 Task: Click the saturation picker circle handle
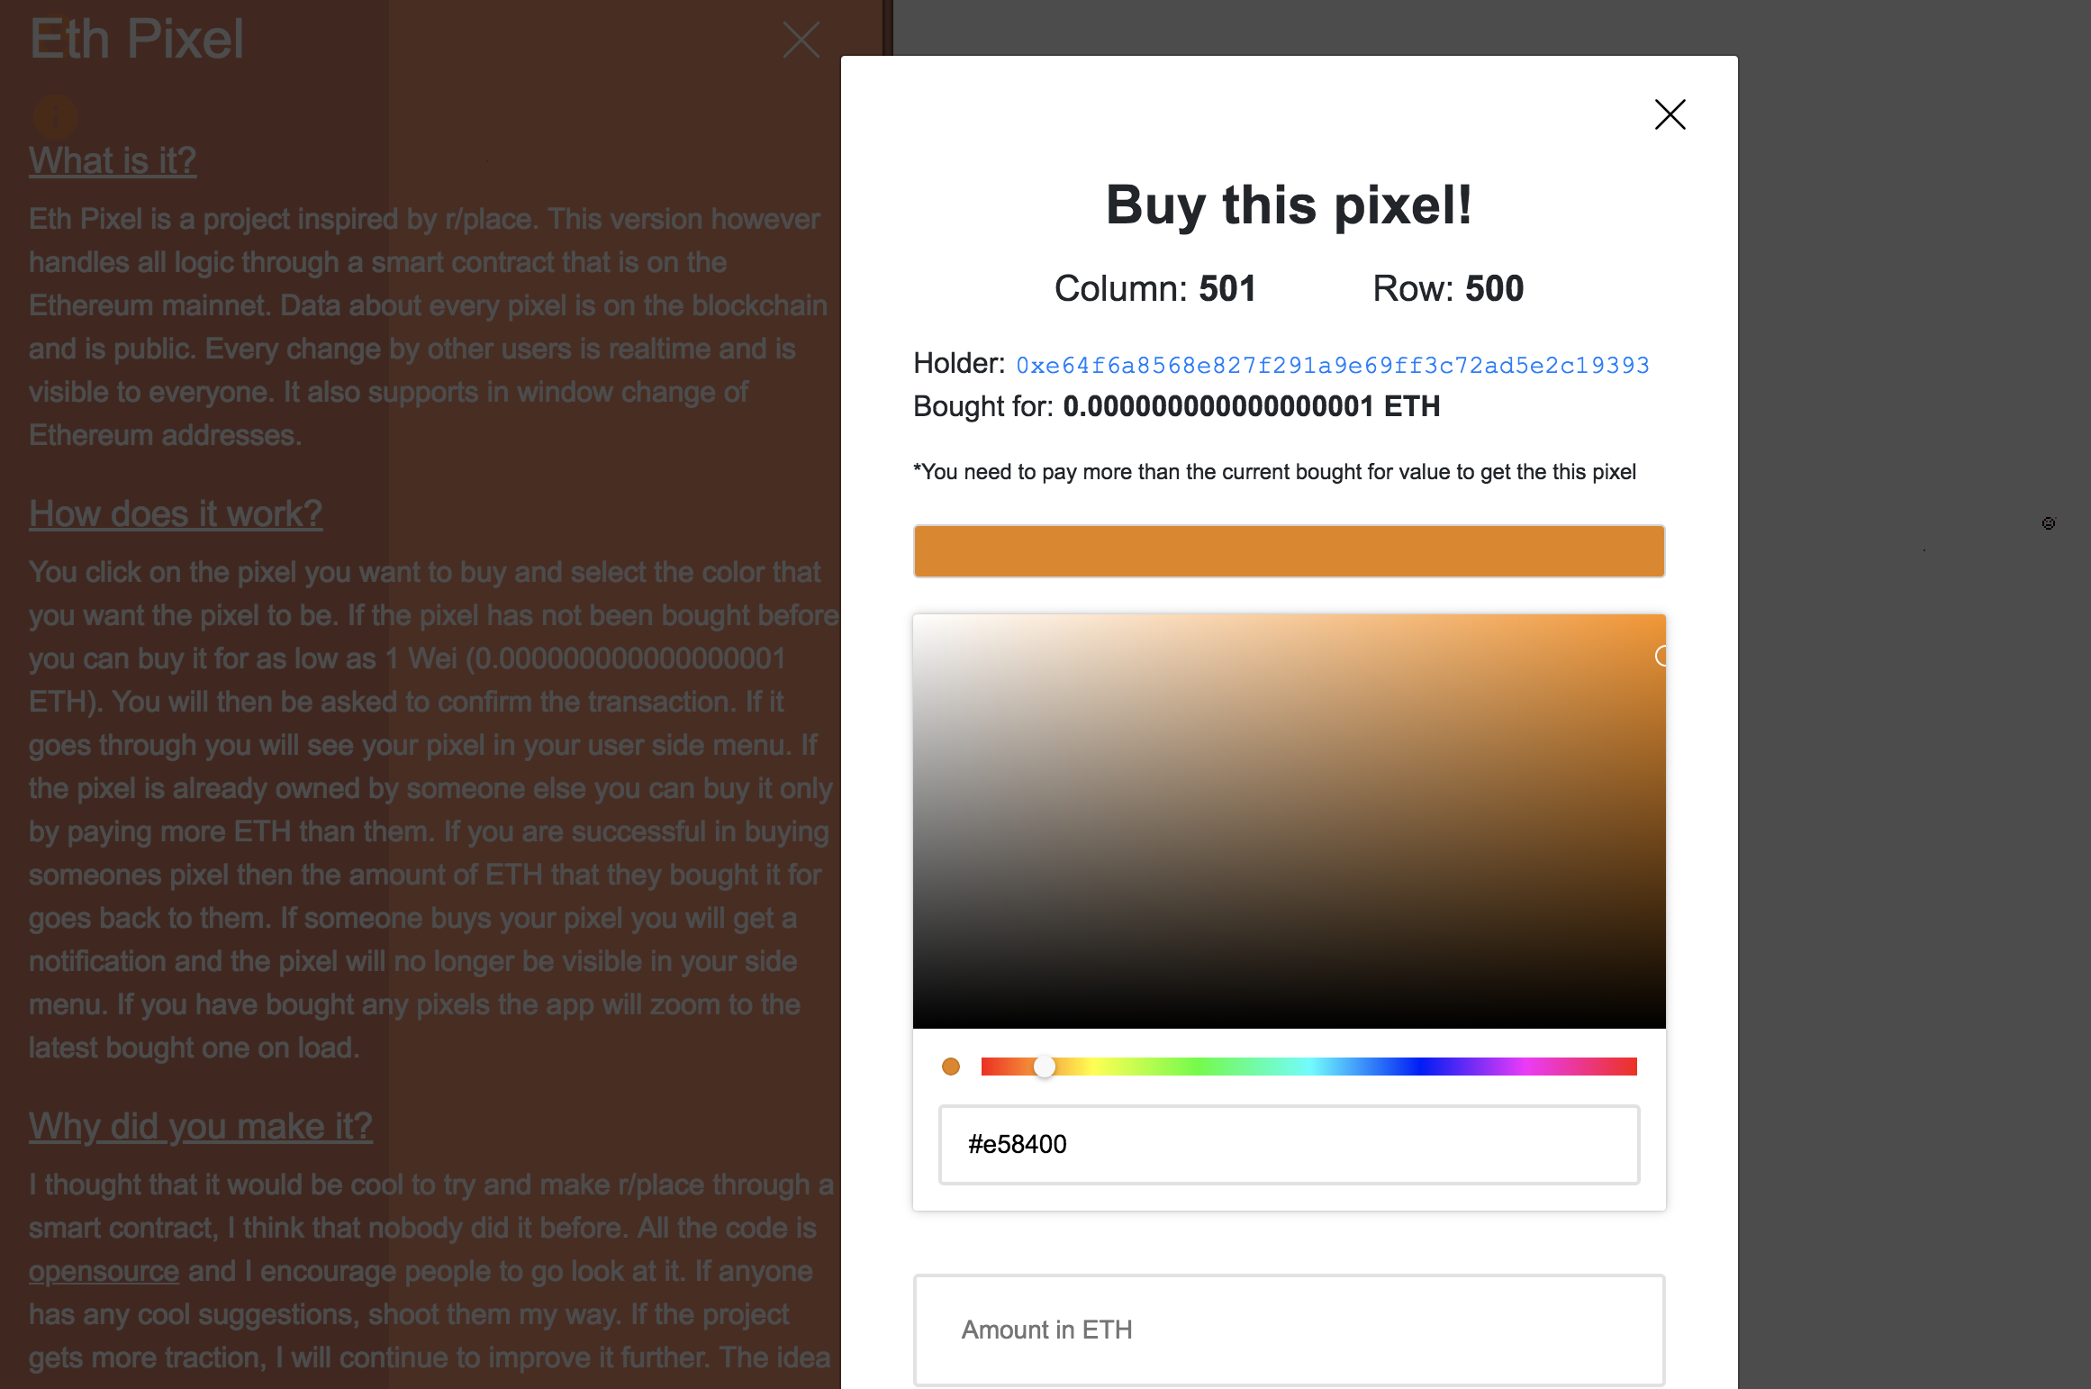(1662, 656)
